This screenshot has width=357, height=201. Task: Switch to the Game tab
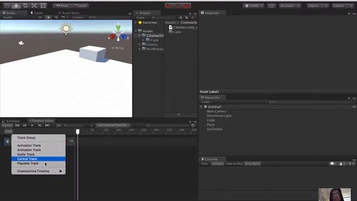pos(37,13)
